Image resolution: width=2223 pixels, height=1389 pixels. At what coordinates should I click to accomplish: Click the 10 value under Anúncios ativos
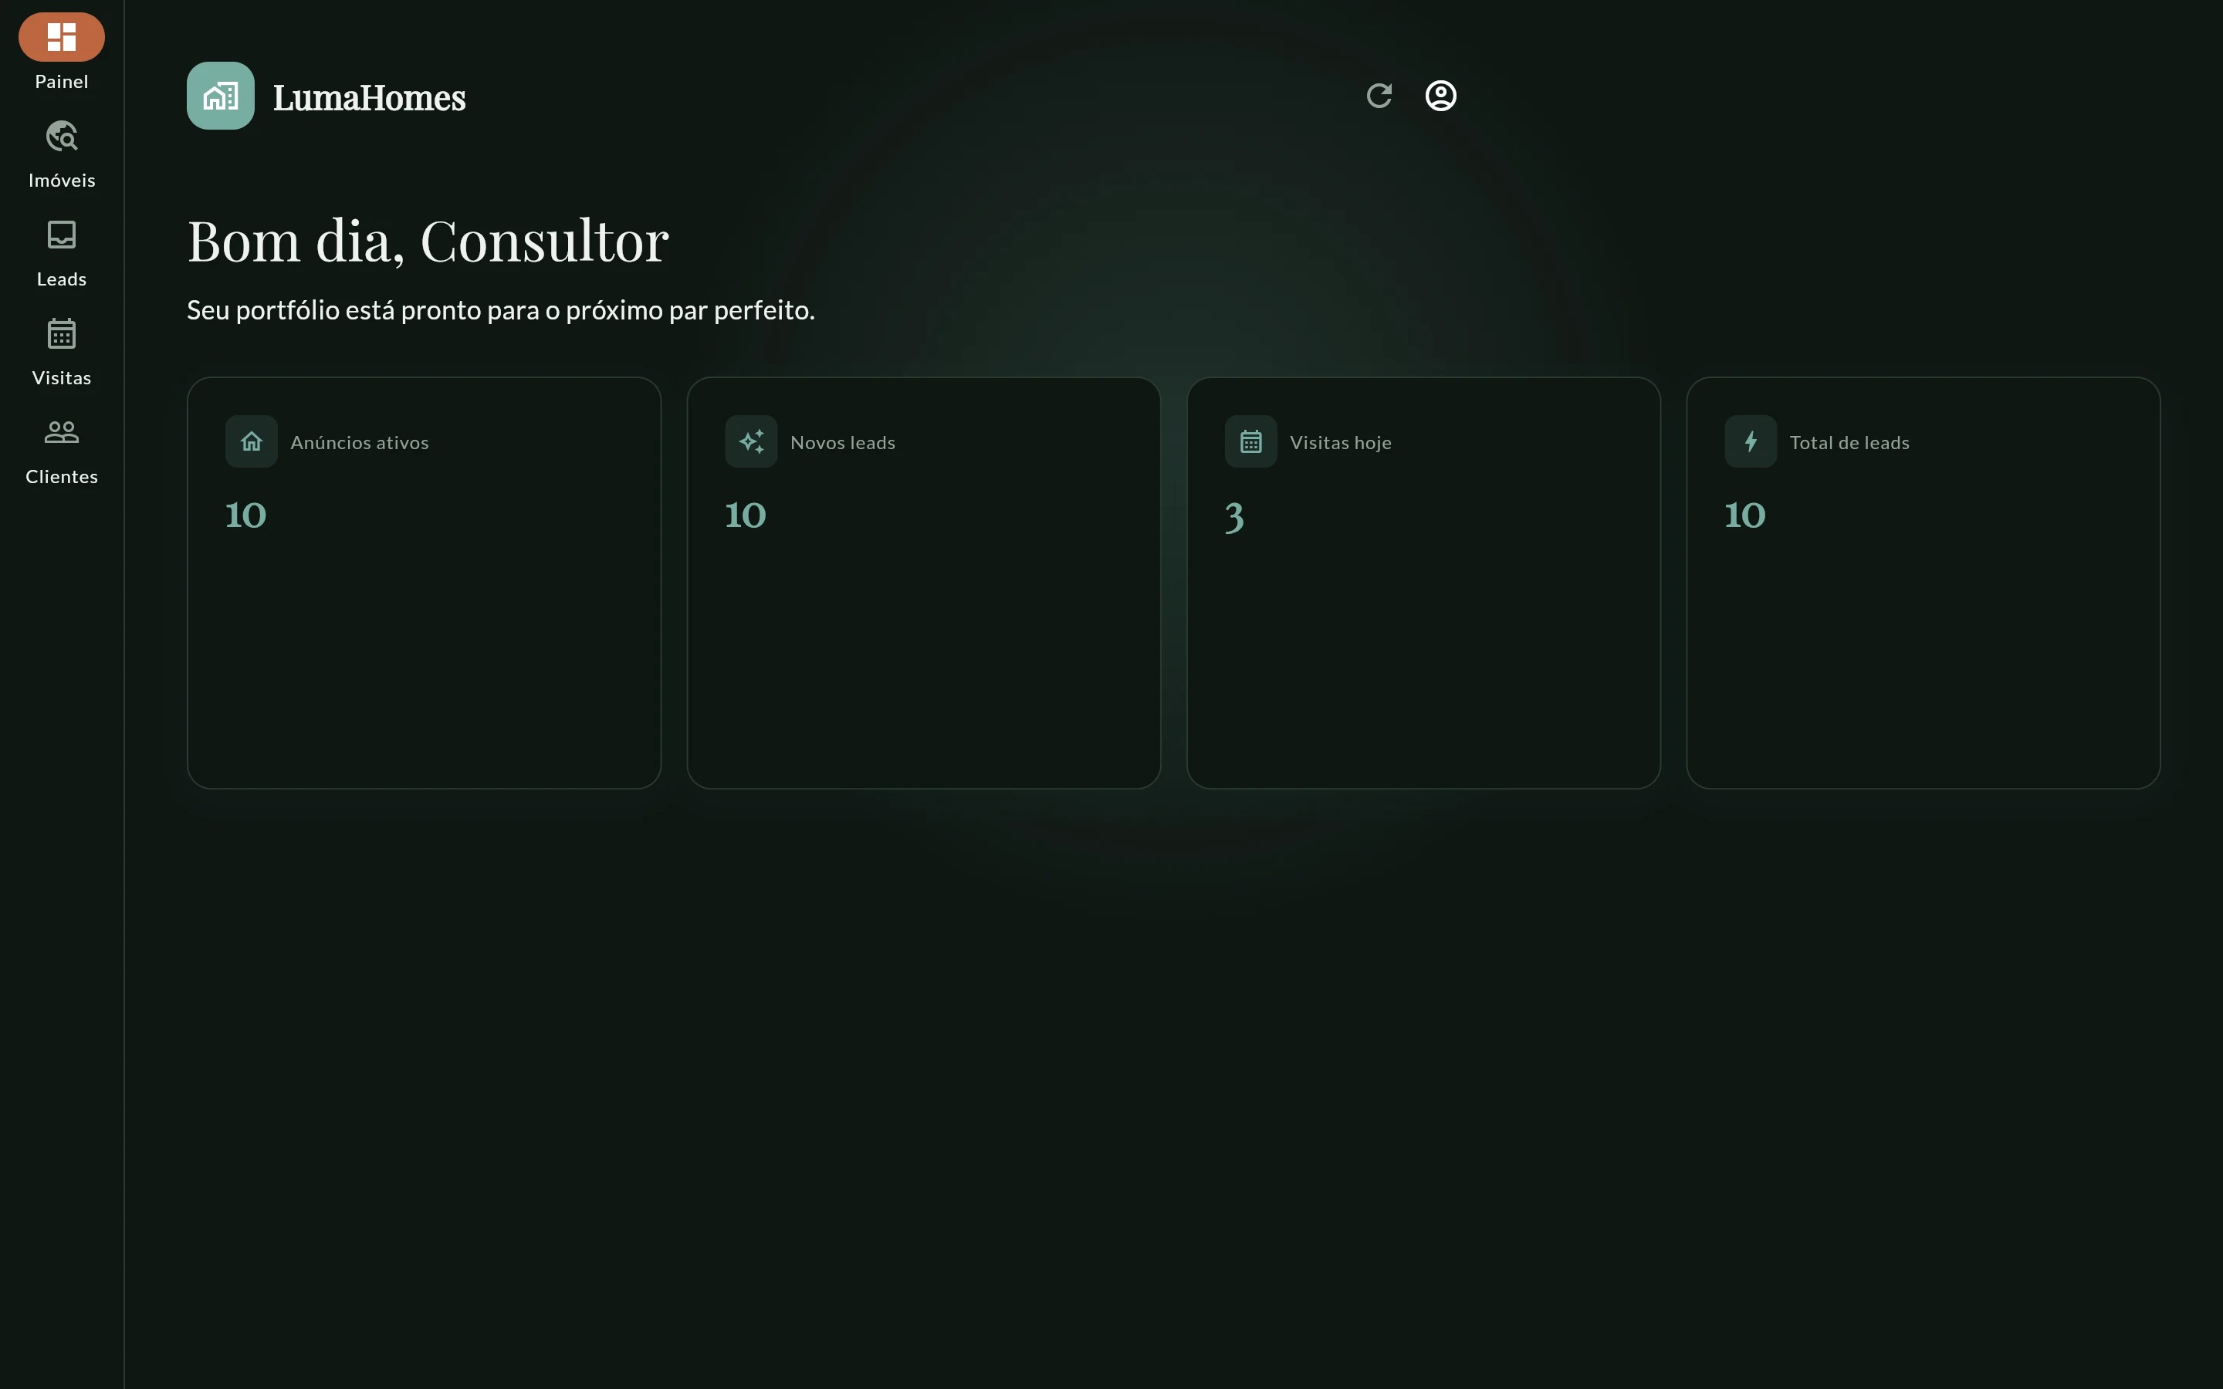click(246, 515)
